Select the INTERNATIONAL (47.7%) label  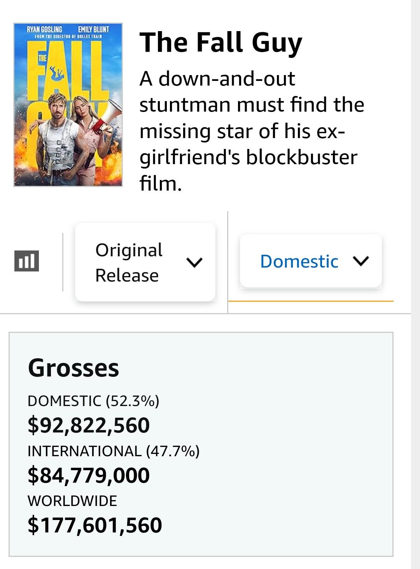point(113,451)
